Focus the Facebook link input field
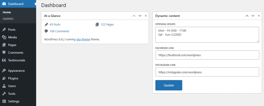Image resolution: width=264 pixels, height=106 pixels. (x=207, y=55)
